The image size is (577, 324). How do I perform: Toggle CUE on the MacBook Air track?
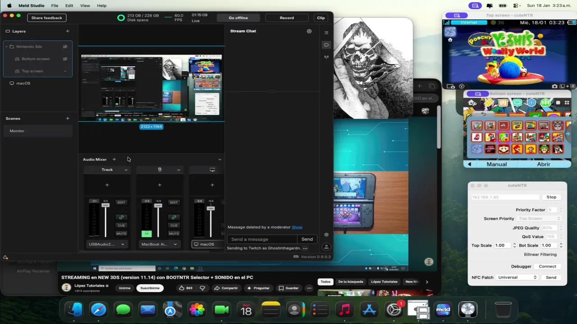(174, 225)
